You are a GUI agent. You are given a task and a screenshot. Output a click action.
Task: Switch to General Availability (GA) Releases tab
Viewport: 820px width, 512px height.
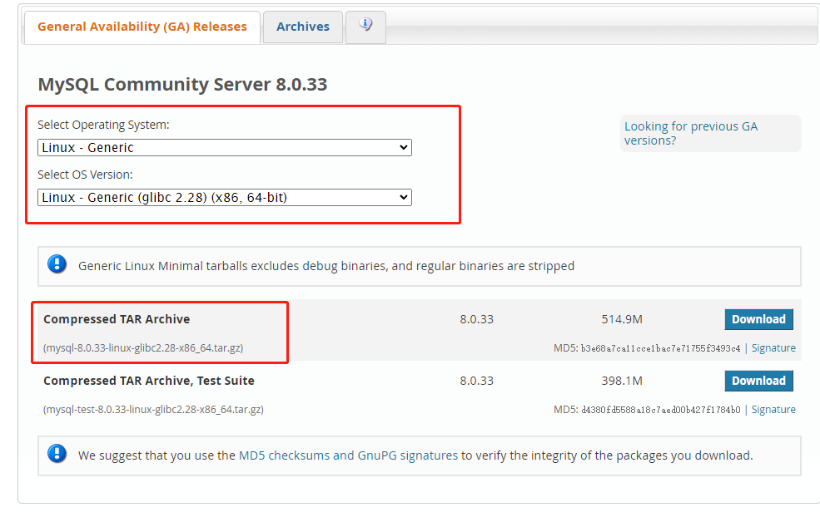[142, 27]
